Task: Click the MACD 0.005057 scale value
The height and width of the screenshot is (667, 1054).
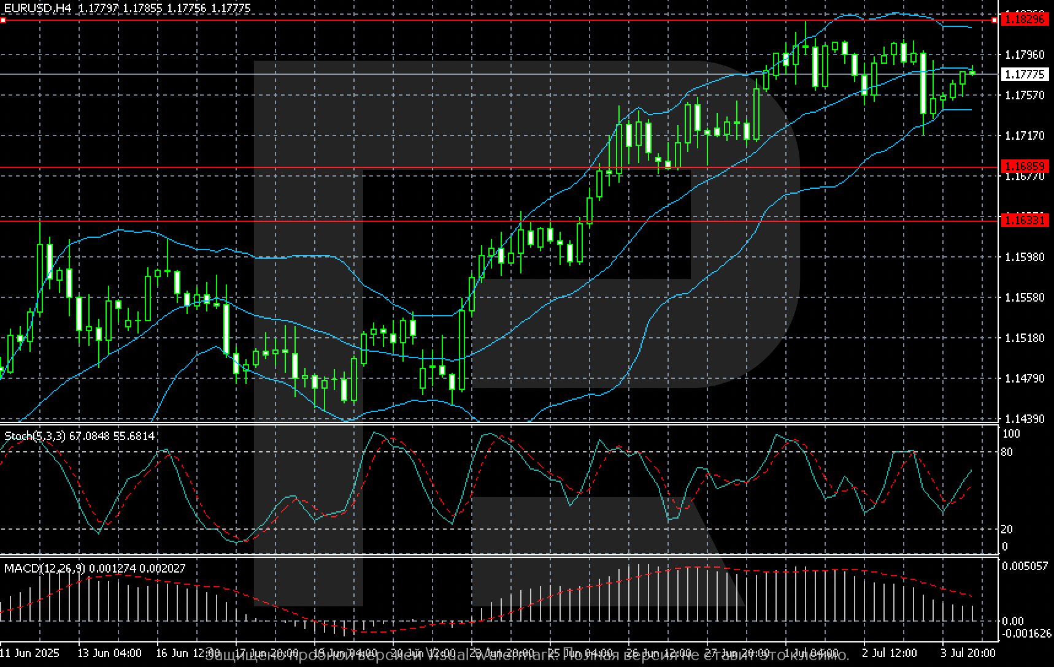Action: click(x=1025, y=566)
